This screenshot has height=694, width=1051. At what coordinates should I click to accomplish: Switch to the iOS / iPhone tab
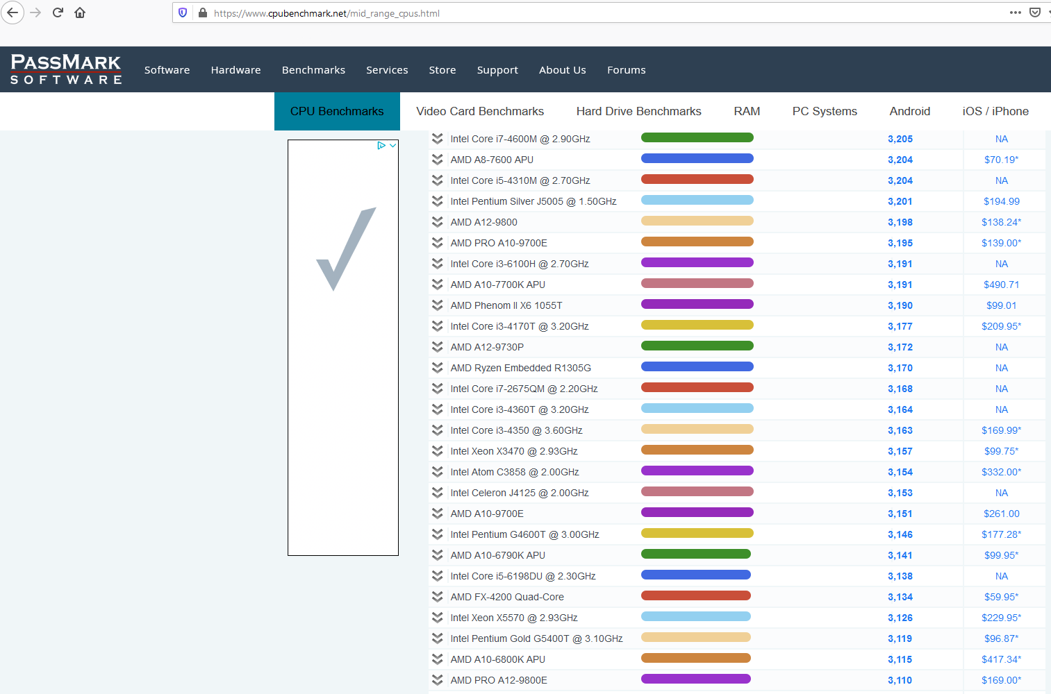(995, 111)
